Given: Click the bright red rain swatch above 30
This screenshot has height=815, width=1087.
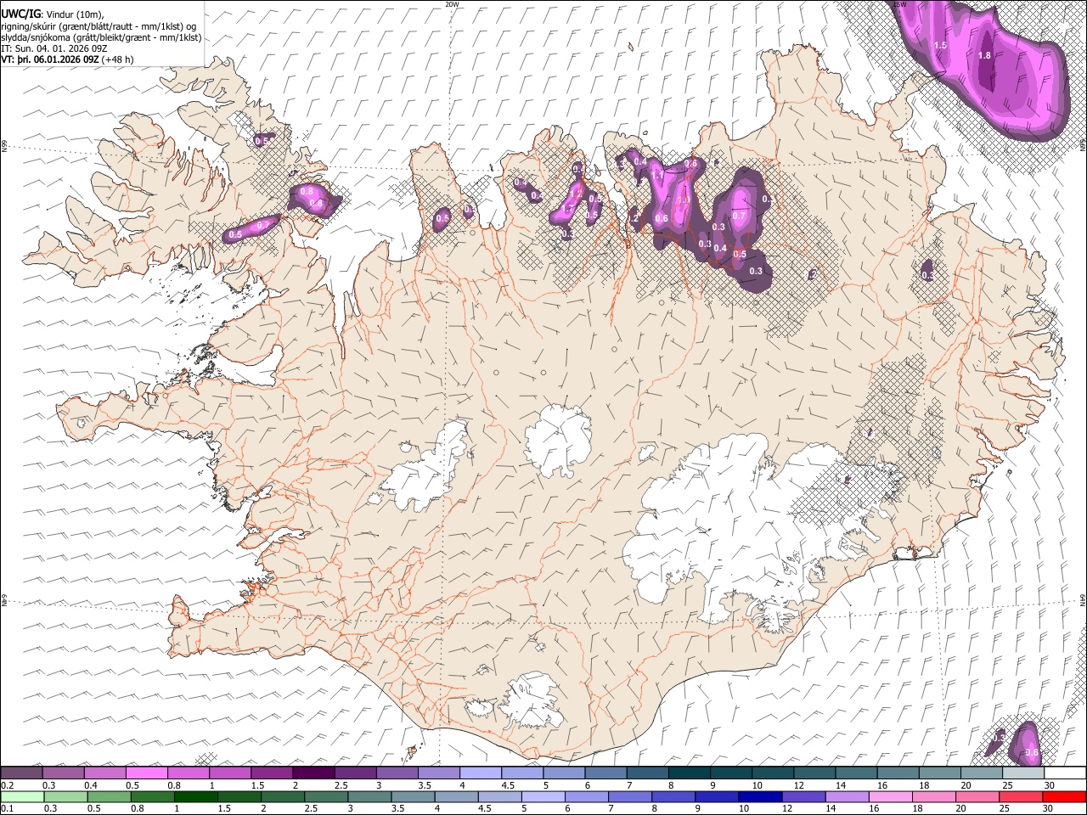Looking at the screenshot, I should [x=1065, y=797].
